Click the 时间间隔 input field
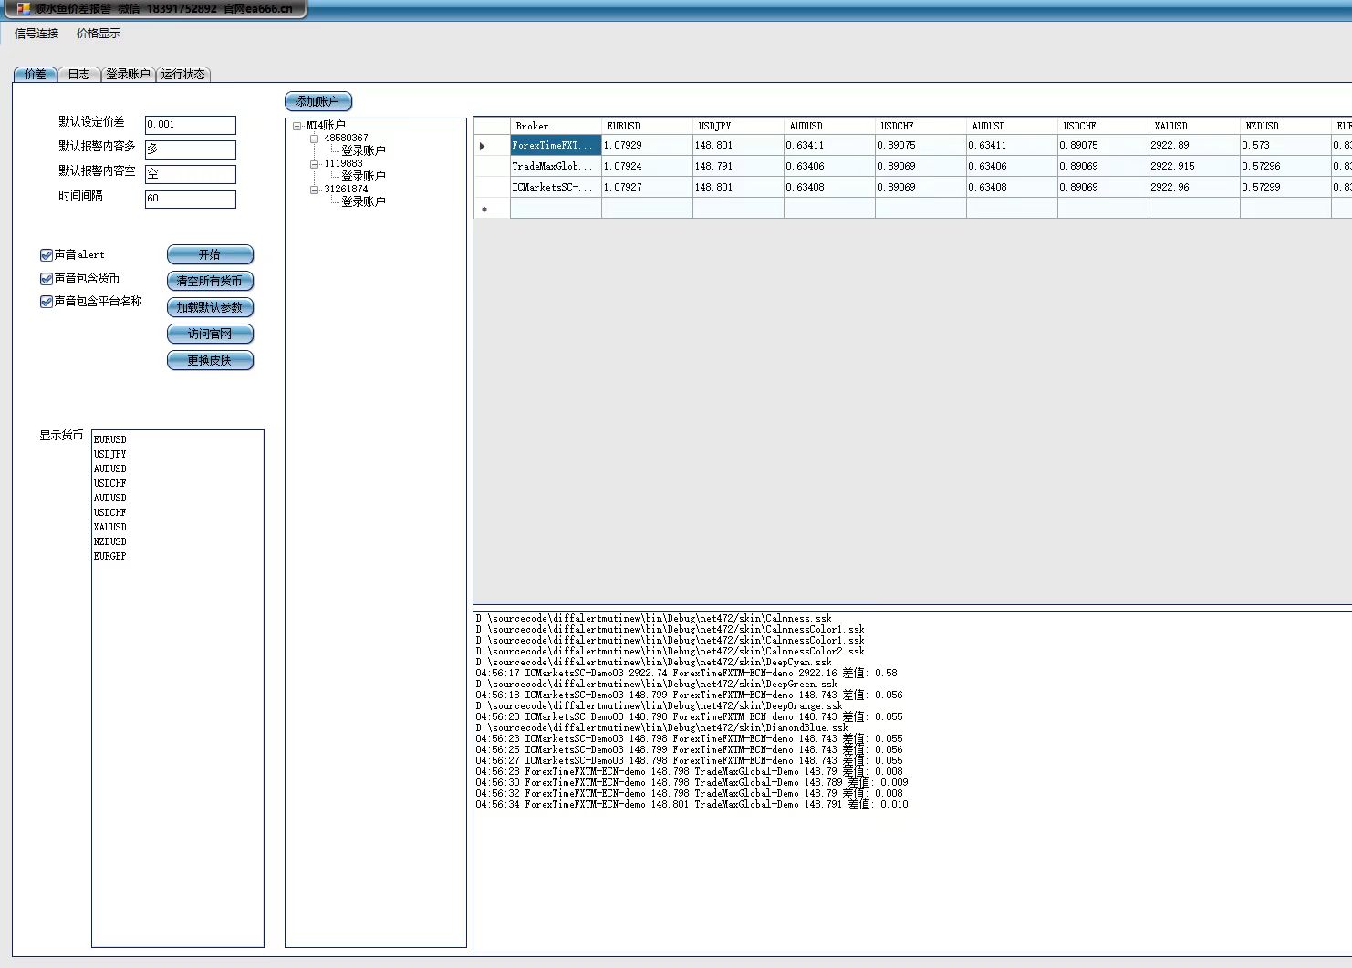This screenshot has height=968, width=1352. point(190,199)
